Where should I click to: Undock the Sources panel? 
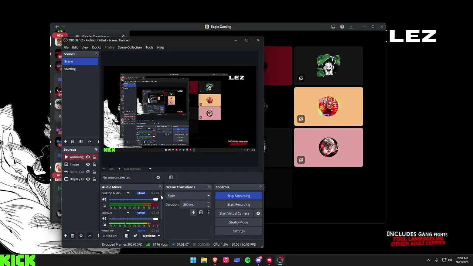point(96,150)
